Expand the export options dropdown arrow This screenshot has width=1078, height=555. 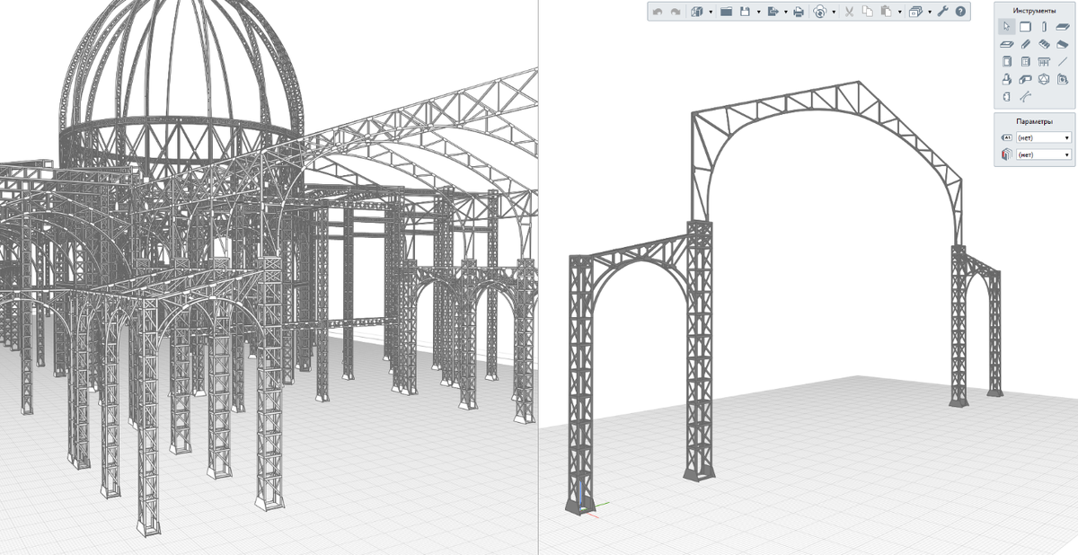pos(786,12)
